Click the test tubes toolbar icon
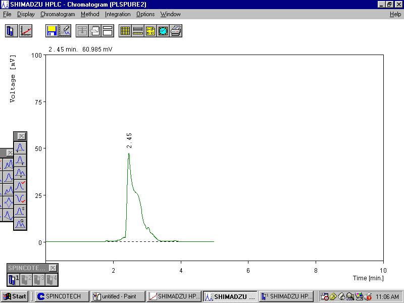 [12, 31]
